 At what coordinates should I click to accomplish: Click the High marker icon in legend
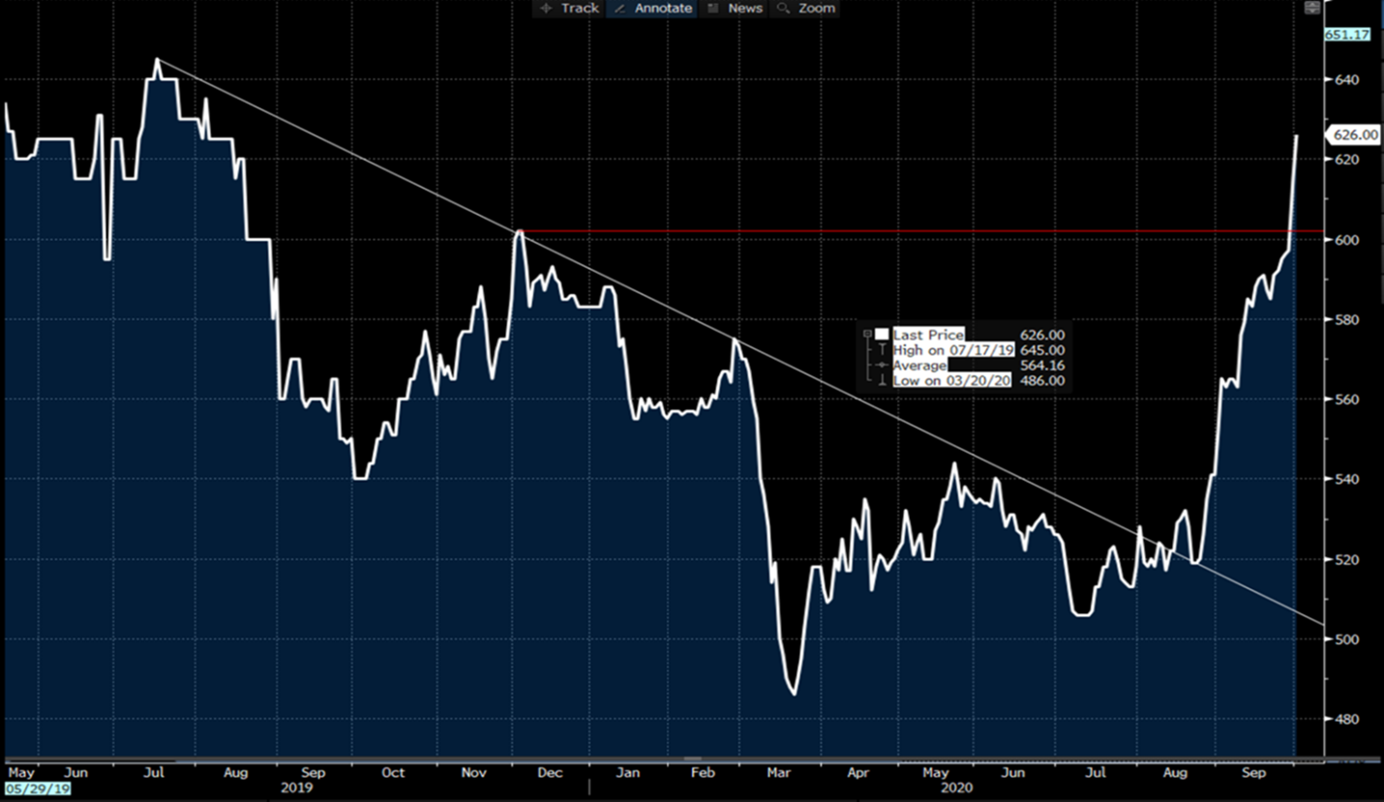tap(882, 350)
